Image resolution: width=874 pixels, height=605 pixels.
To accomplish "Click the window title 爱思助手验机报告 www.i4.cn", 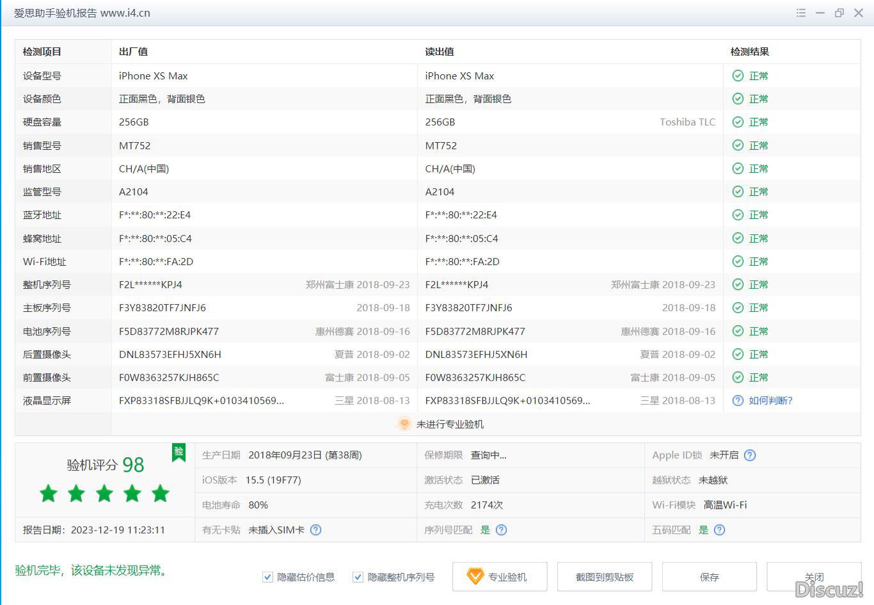I will coord(82,13).
